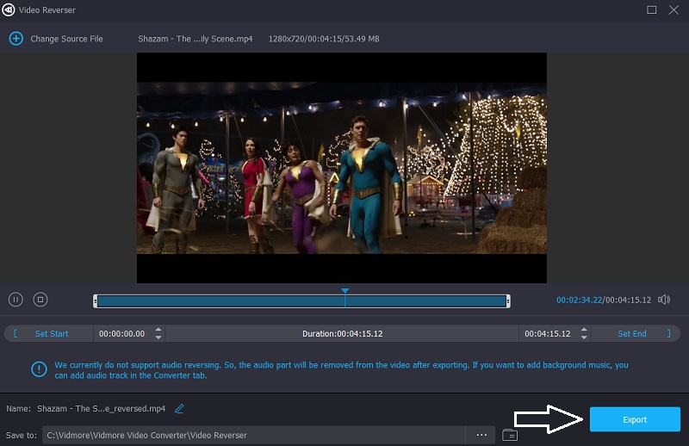
Task: Browse save path with three-dots button
Action: (x=480, y=435)
